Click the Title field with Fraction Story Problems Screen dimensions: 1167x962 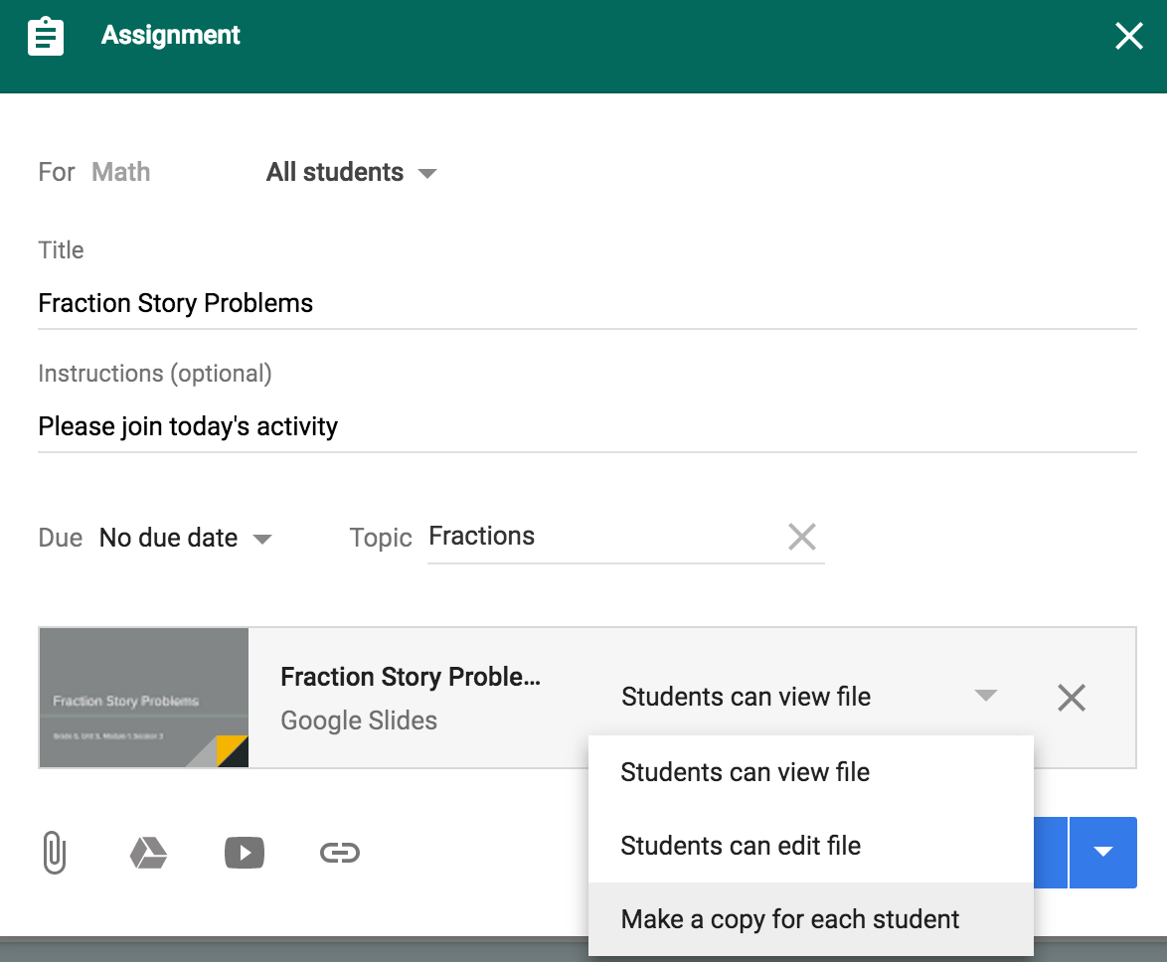point(586,303)
